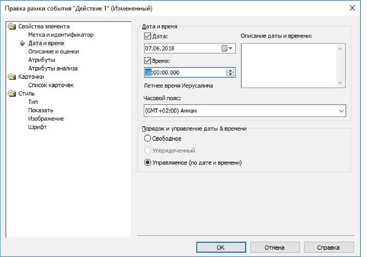Click the Свойства элемента folder icon
The height and width of the screenshot is (257, 367).
[11, 26]
